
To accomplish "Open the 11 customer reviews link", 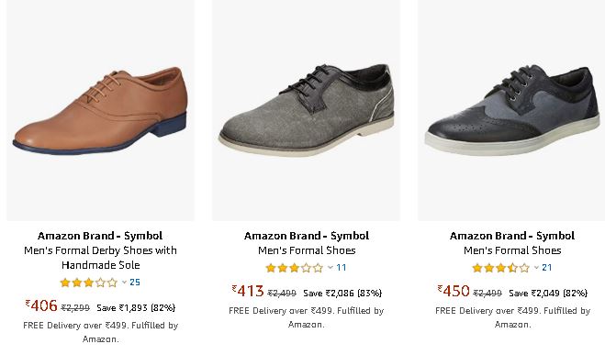I will click(x=342, y=268).
